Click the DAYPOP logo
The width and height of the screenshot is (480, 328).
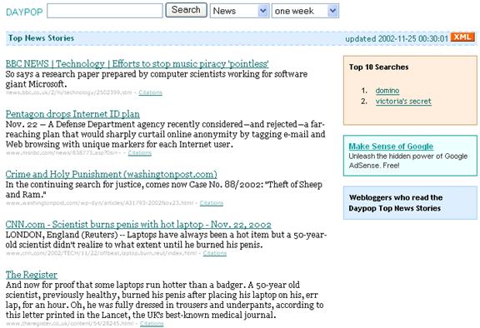tap(24, 12)
